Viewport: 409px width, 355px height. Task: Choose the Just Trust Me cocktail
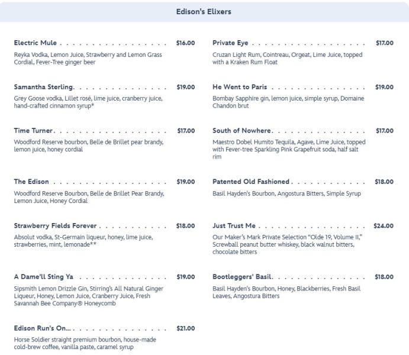point(234,225)
